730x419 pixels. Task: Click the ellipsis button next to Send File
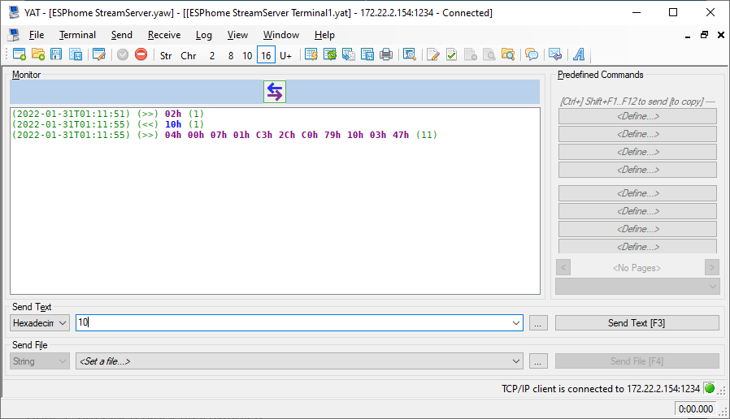[537, 361]
